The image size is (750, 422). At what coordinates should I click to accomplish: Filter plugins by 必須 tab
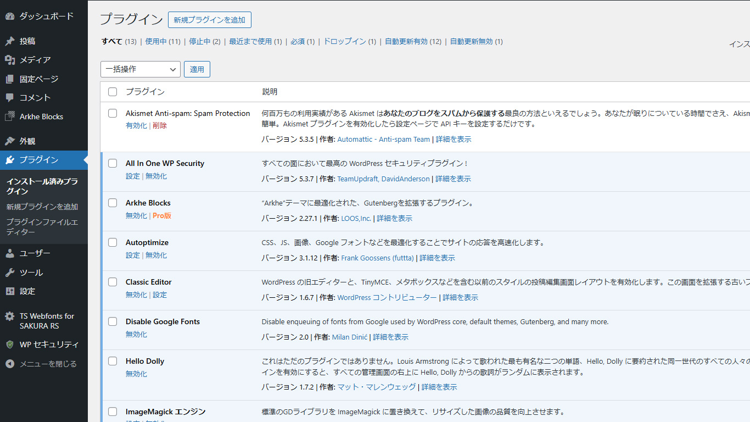[303, 41]
